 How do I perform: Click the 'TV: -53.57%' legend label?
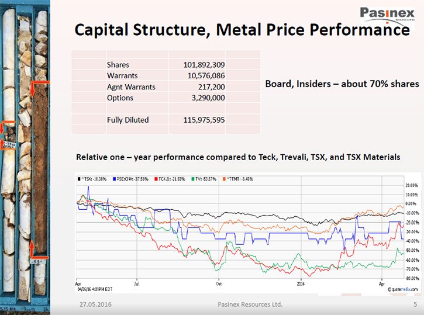coord(206,179)
